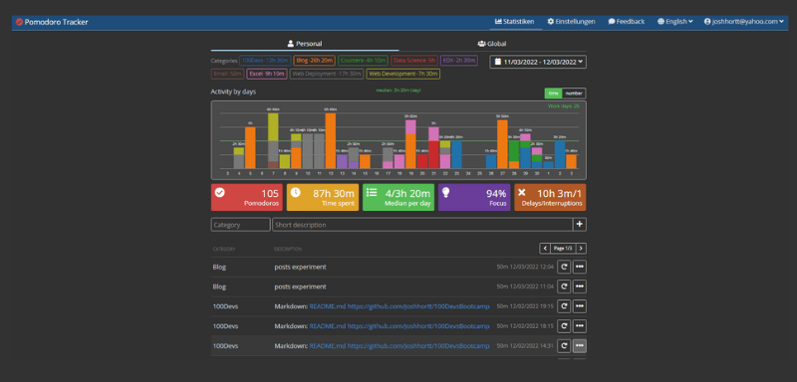The width and height of the screenshot is (797, 382).
Task: Open Einstellungen from the navbar
Action: (x=571, y=22)
